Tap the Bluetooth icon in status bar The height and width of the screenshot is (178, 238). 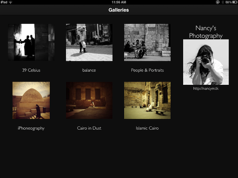[x=222, y=2]
